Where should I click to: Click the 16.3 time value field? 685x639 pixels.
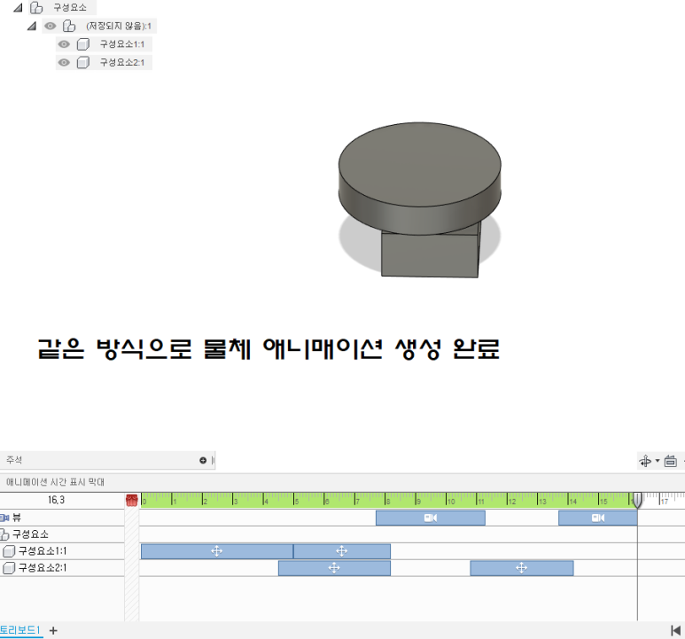pyautogui.click(x=57, y=500)
